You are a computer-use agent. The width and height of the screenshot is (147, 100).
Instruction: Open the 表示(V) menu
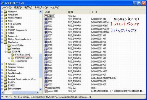[28, 7]
